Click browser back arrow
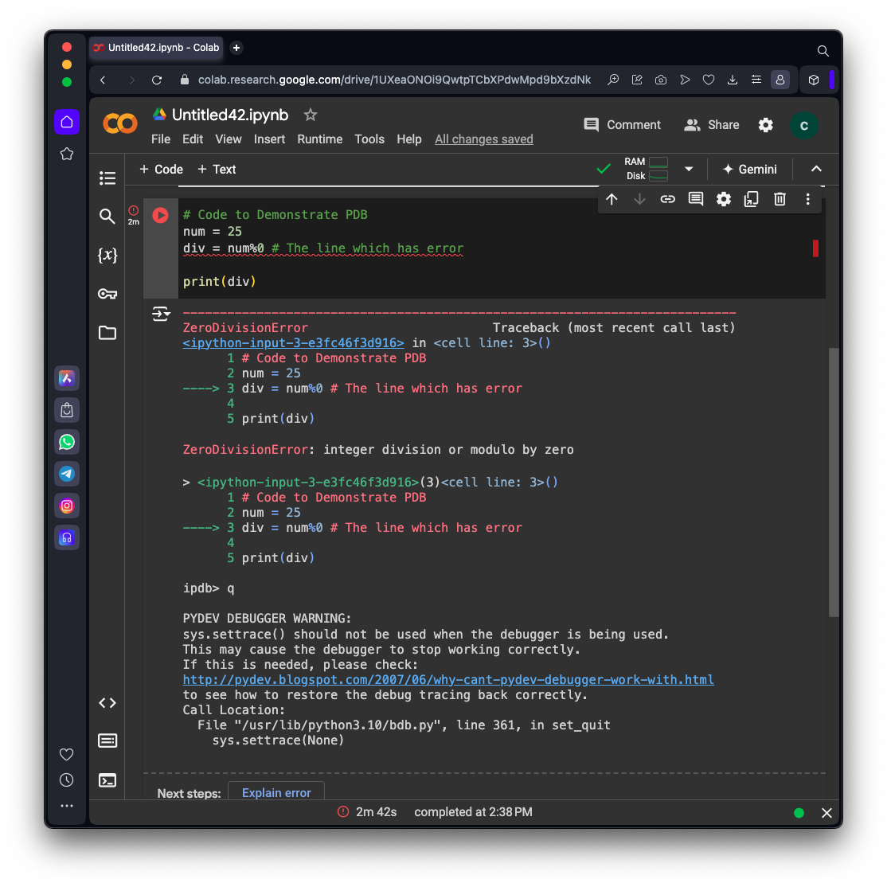The width and height of the screenshot is (887, 887). point(103,80)
